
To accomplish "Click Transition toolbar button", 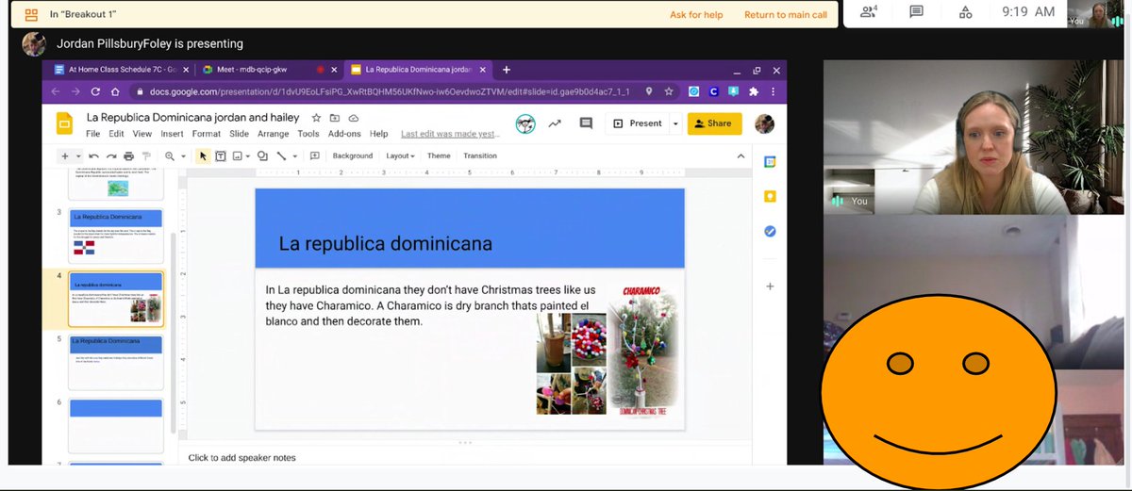I will coord(480,155).
